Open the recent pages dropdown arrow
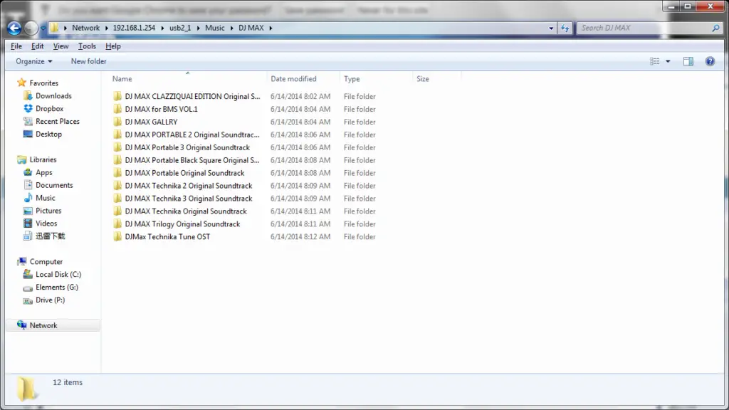This screenshot has height=410, width=729. click(43, 28)
